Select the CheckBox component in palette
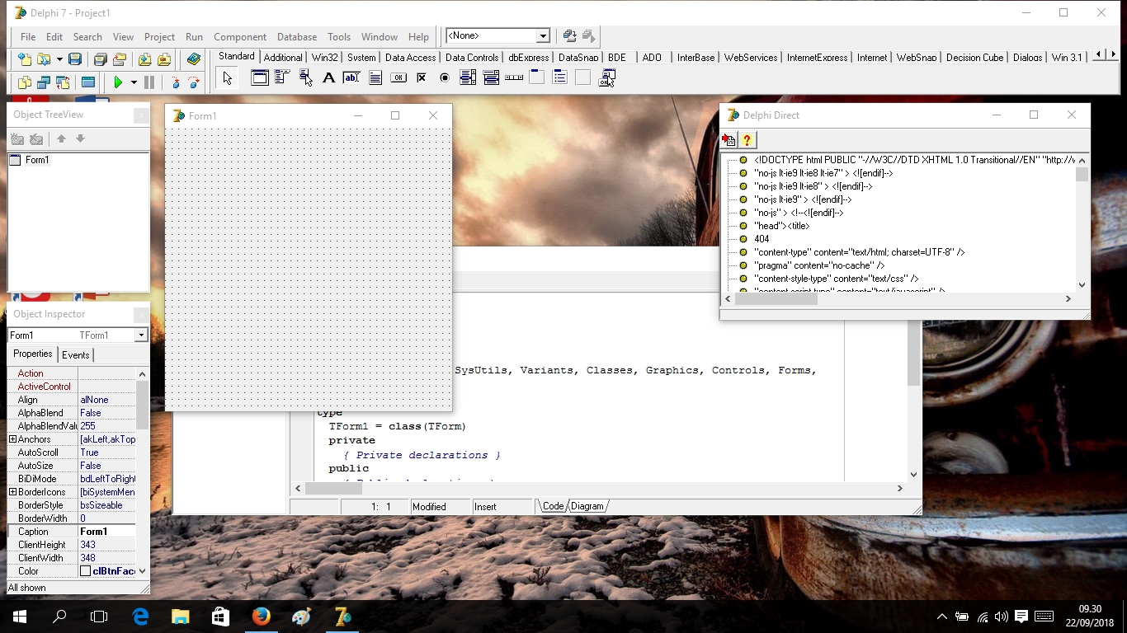 422,78
